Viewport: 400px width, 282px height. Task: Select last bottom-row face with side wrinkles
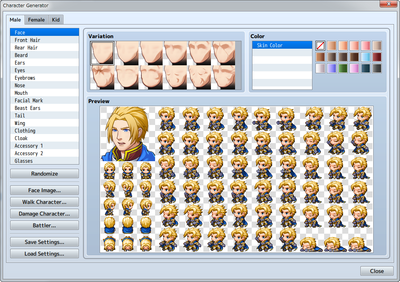(x=223, y=77)
